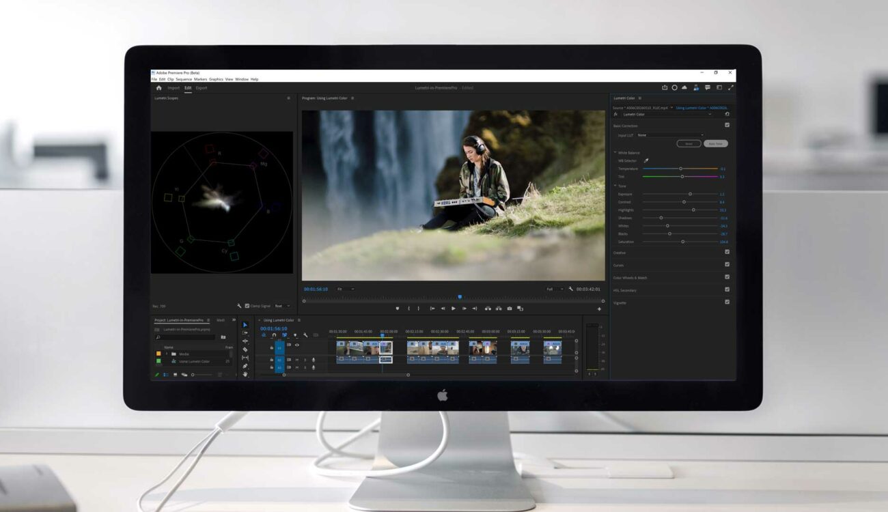The image size is (888, 512).
Task: Create new bin in Project panel
Action: pos(223,337)
